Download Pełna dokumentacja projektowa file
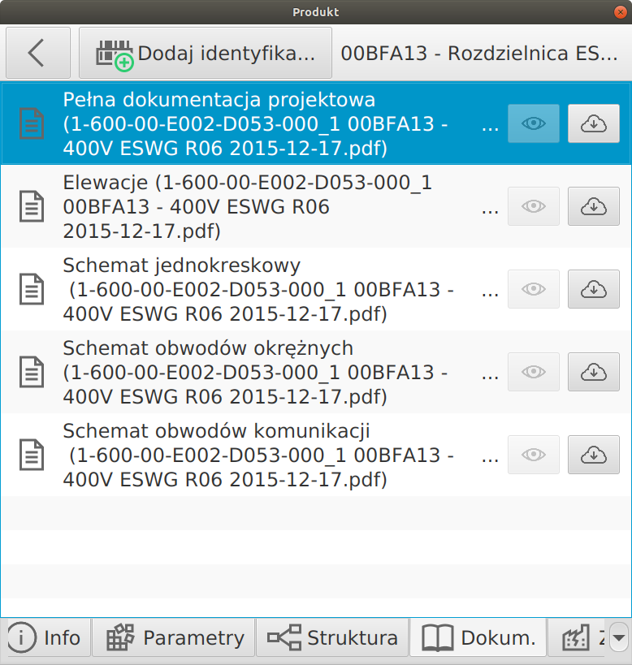The height and width of the screenshot is (665, 632). click(593, 124)
